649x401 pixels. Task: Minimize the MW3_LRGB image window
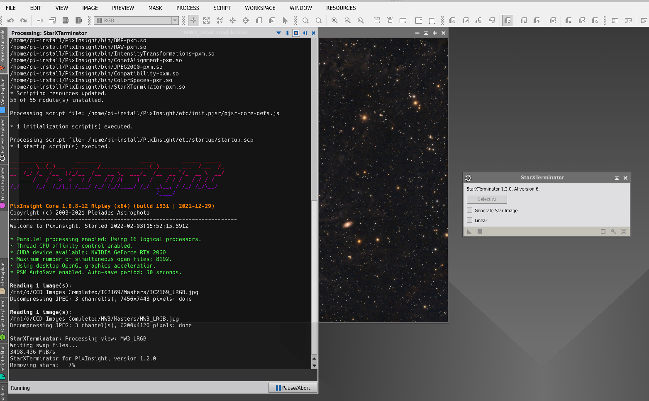[x=417, y=33]
